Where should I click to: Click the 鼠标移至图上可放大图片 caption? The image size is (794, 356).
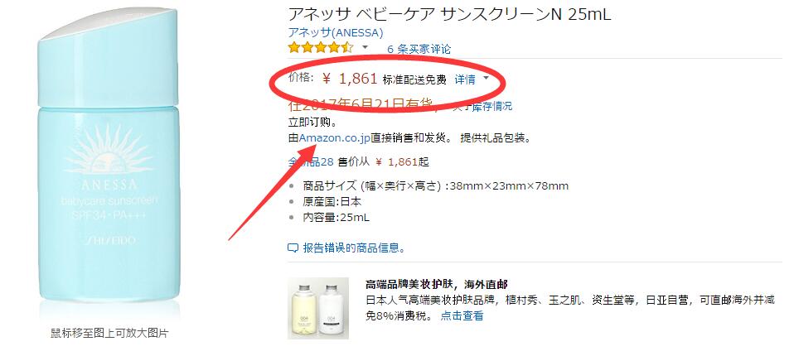[x=109, y=334]
